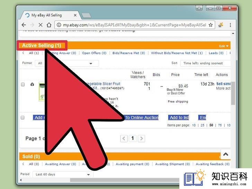The height and width of the screenshot is (189, 252).
Task: Open the listing thumbnail image
Action: click(42, 92)
